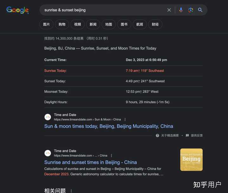Switch to the 购物 tab

click(x=62, y=24)
